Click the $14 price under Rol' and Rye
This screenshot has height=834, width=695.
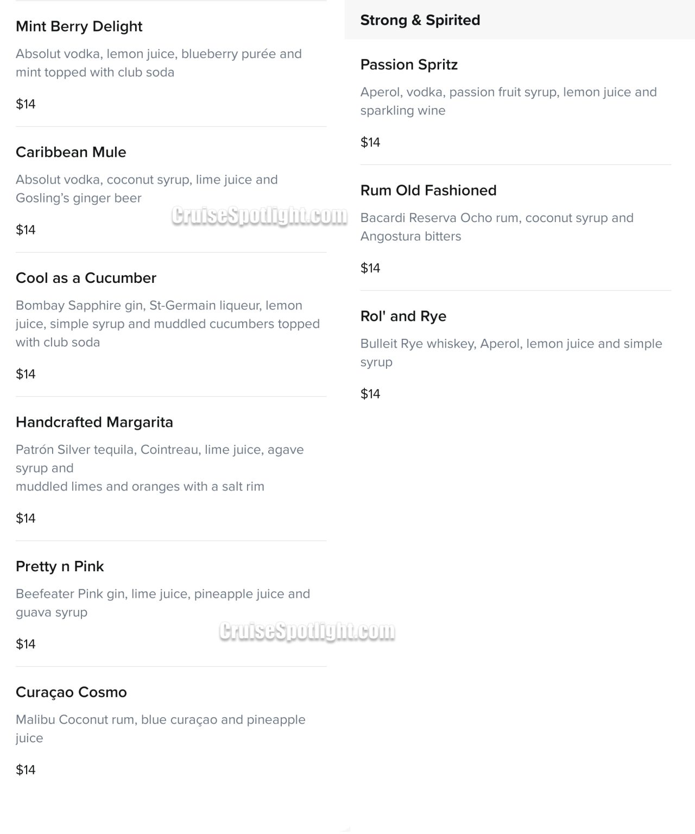coord(370,394)
